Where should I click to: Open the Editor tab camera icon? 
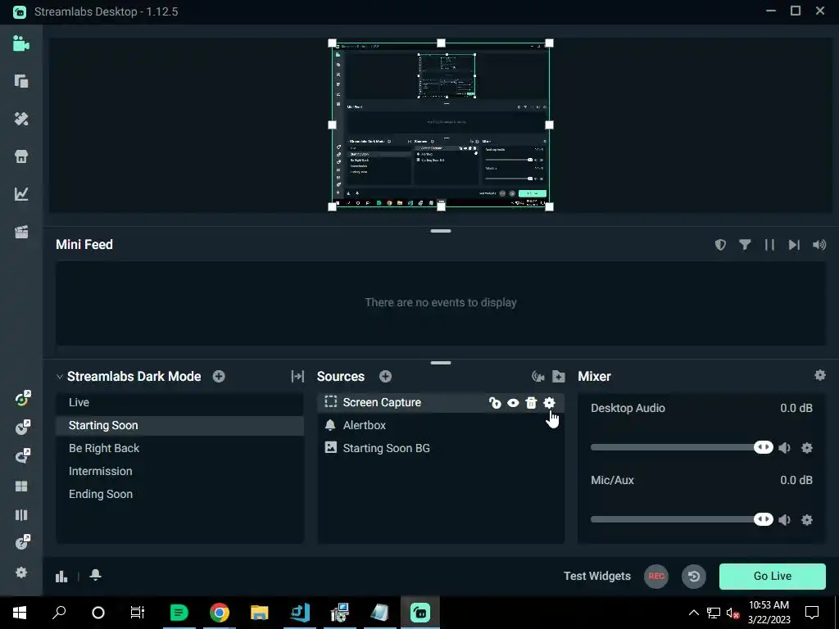point(20,43)
